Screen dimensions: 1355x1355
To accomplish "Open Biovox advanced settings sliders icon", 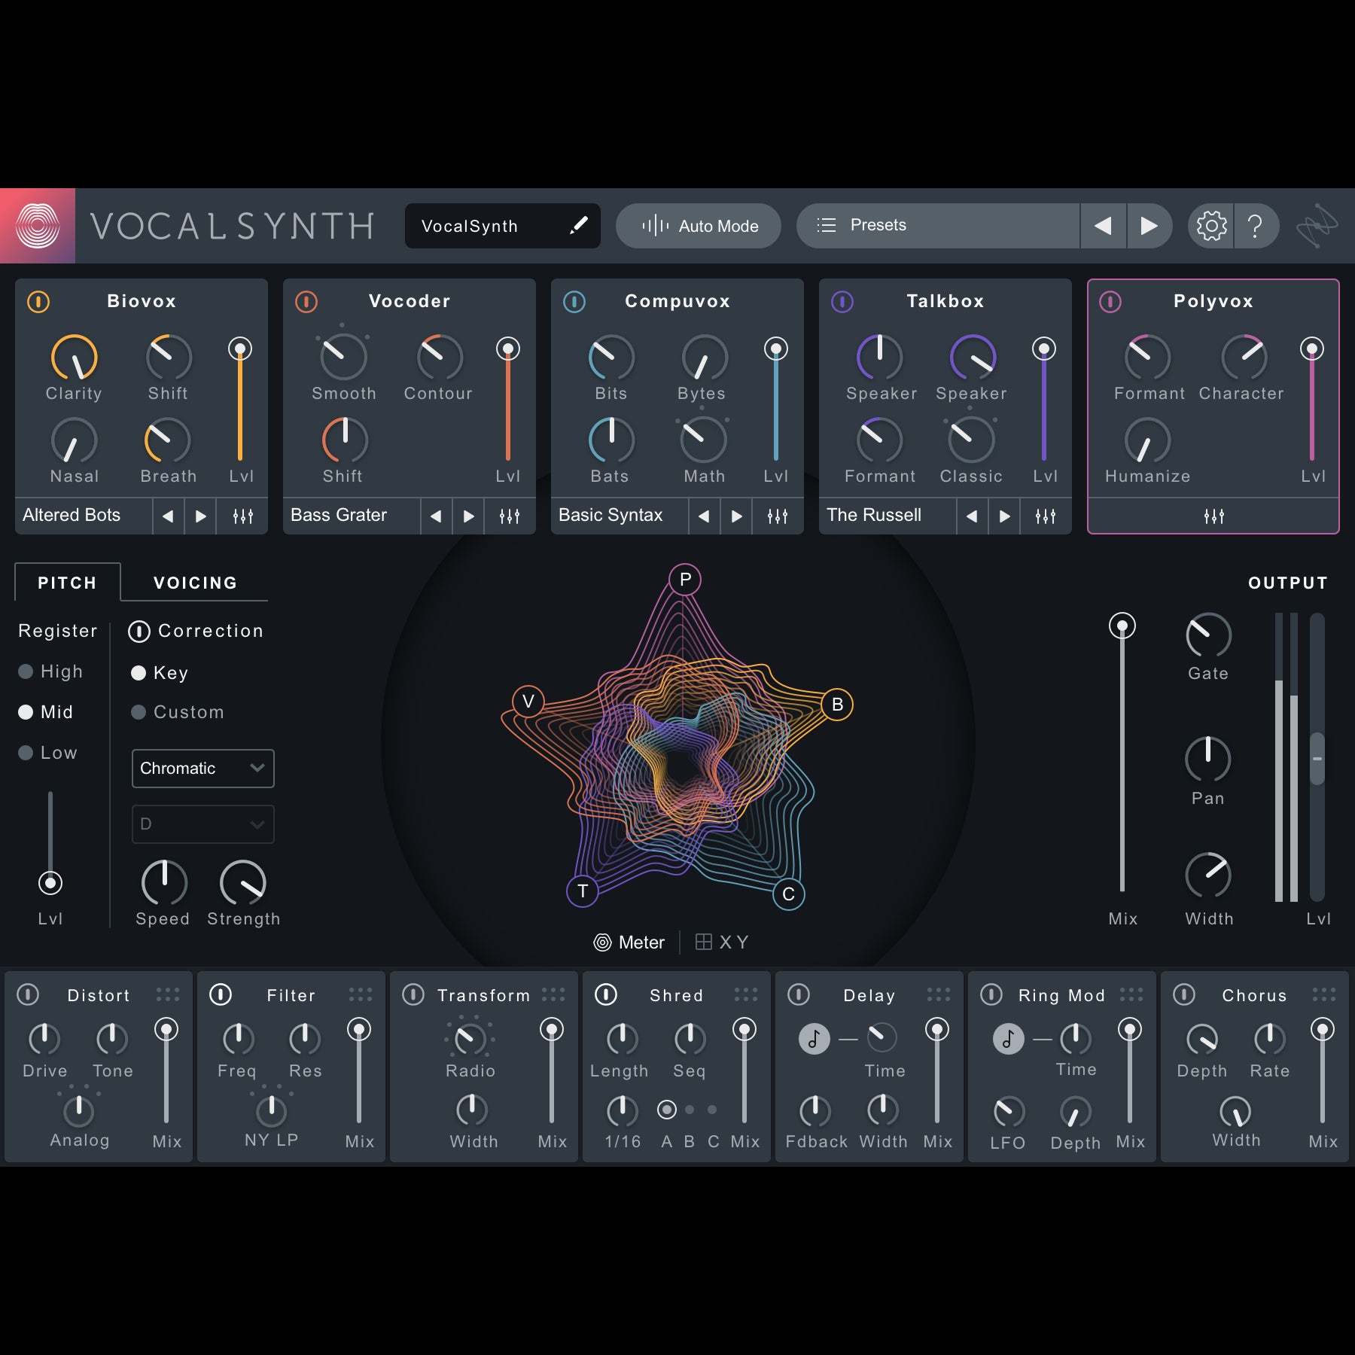I will click(x=242, y=516).
